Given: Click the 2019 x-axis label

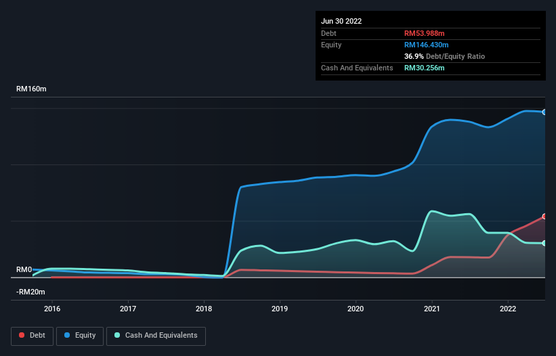Looking at the screenshot, I should pyautogui.click(x=280, y=309).
